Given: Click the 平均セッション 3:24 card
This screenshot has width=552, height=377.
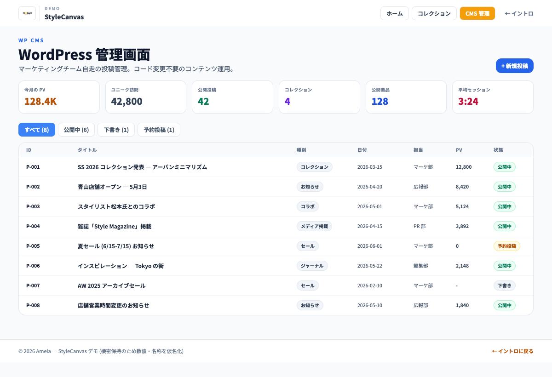Looking at the screenshot, I should coord(493,97).
